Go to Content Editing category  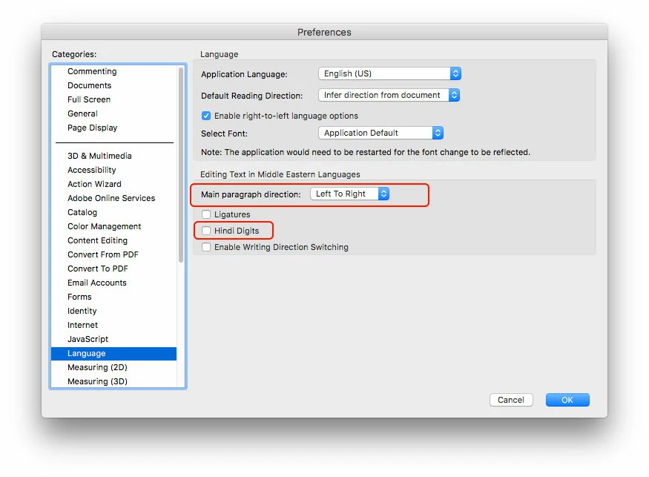(x=113, y=240)
